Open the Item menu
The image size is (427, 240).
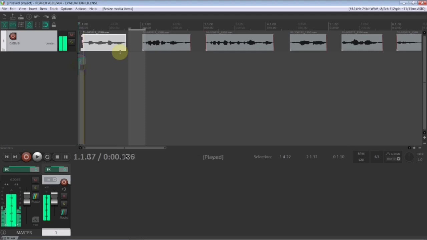[43, 9]
